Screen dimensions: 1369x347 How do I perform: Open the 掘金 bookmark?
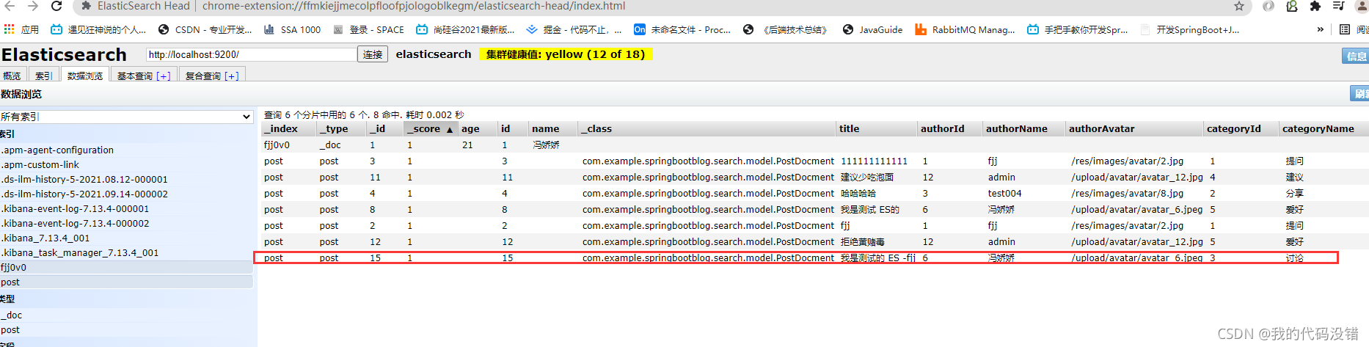tap(574, 29)
